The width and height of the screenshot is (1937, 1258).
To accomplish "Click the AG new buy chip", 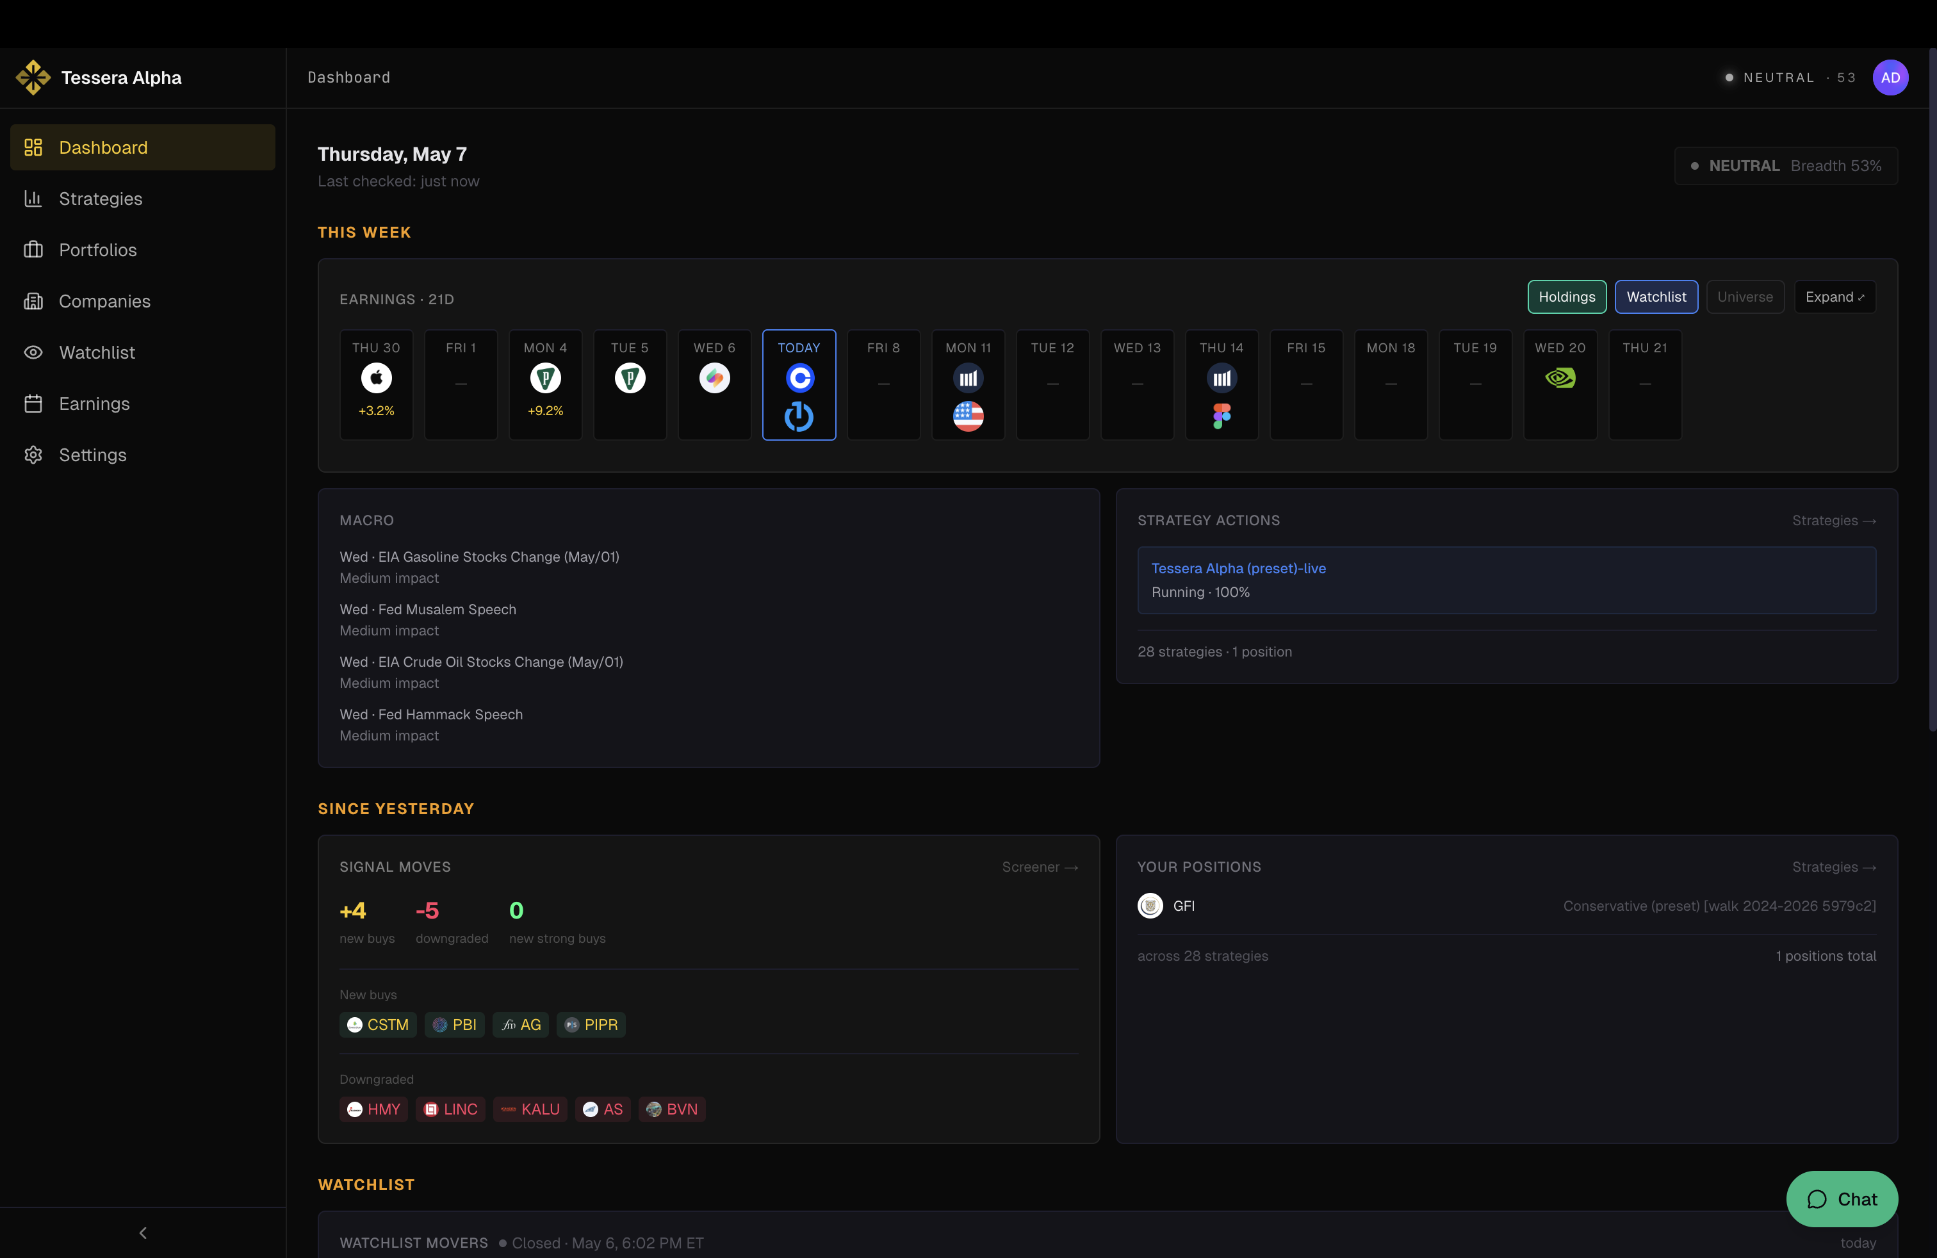I will pos(521,1024).
